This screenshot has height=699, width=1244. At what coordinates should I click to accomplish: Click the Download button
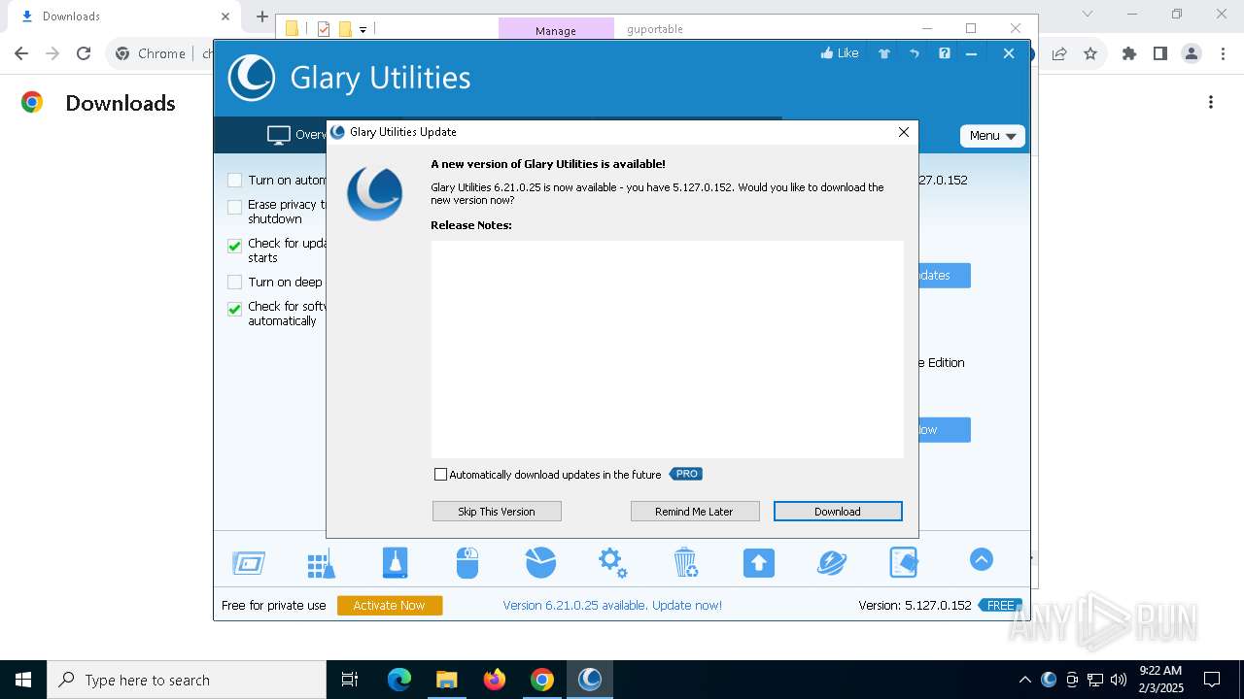(x=838, y=512)
